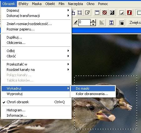The height and width of the screenshot is (133, 141).
Task: Click the create object from mask icon
Action: coord(87,13)
